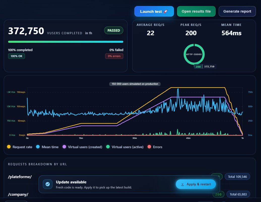Click the AVERAGE REQ/S value 22
Image resolution: width=261 pixels, height=202 pixels.
(151, 33)
